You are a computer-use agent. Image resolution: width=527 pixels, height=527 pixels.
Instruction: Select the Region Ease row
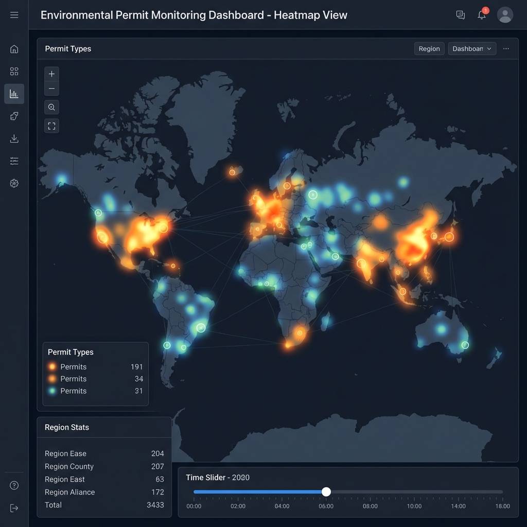tap(104, 453)
